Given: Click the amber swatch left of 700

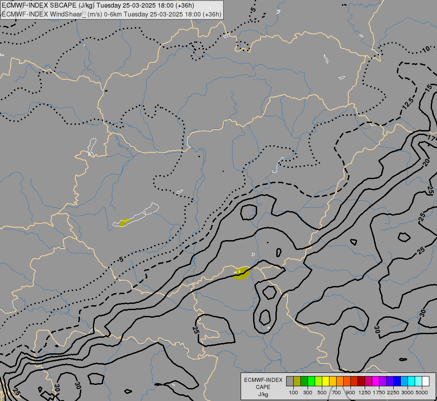Looking at the screenshot, I should [x=333, y=381].
